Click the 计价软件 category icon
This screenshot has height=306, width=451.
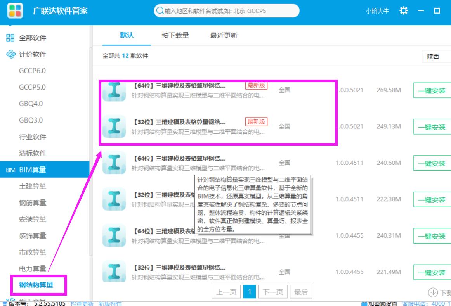pyautogui.click(x=10, y=54)
